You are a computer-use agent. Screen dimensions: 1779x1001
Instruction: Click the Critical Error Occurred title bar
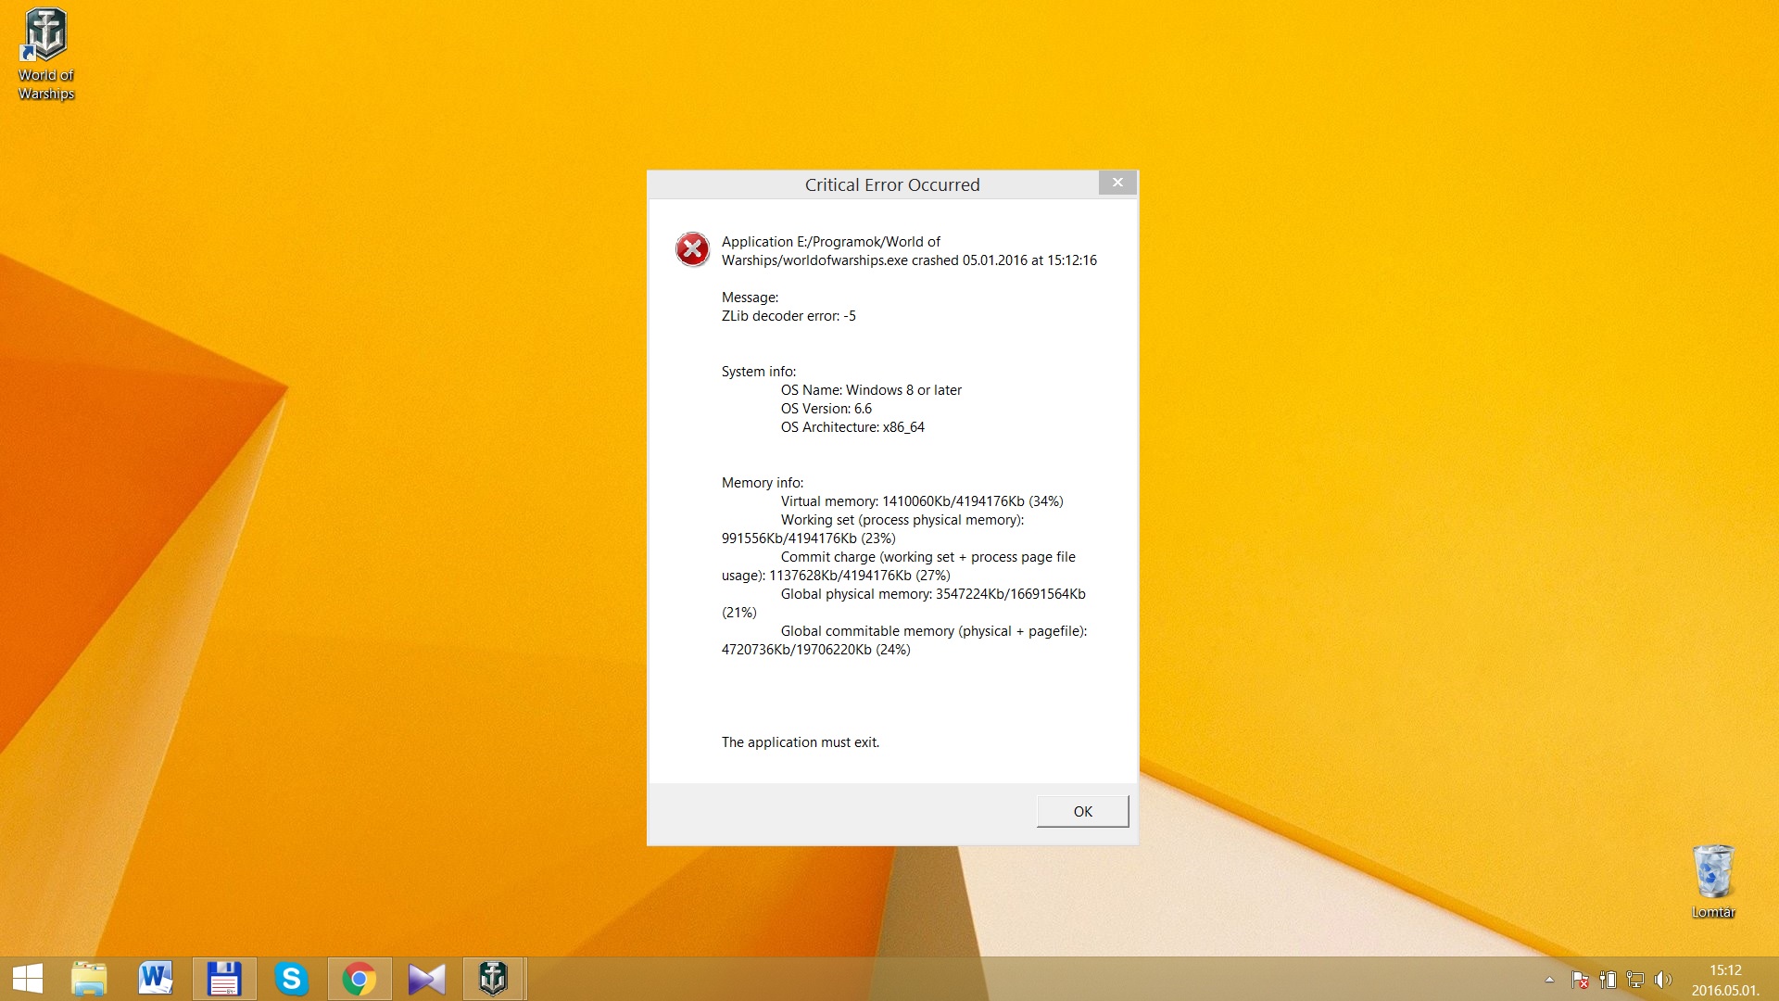pos(891,184)
